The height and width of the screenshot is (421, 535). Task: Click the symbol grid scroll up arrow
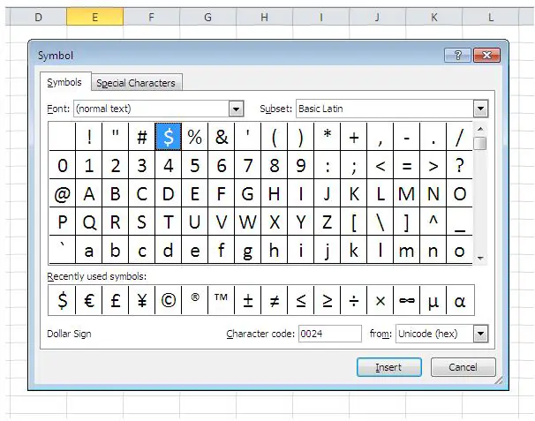[x=480, y=129]
